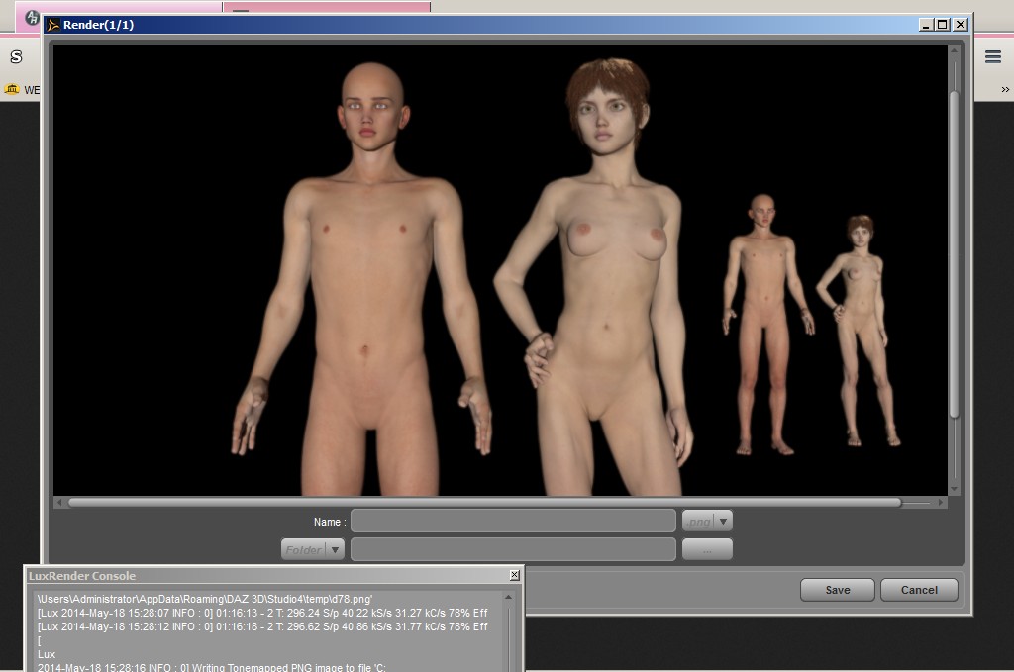Click the render Name input field
The height and width of the screenshot is (672, 1014).
pyautogui.click(x=514, y=521)
